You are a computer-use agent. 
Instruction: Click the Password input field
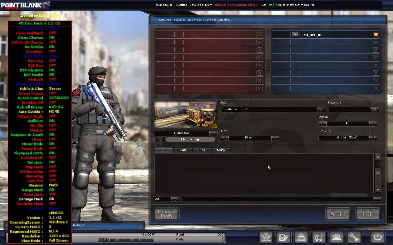coord(349,109)
